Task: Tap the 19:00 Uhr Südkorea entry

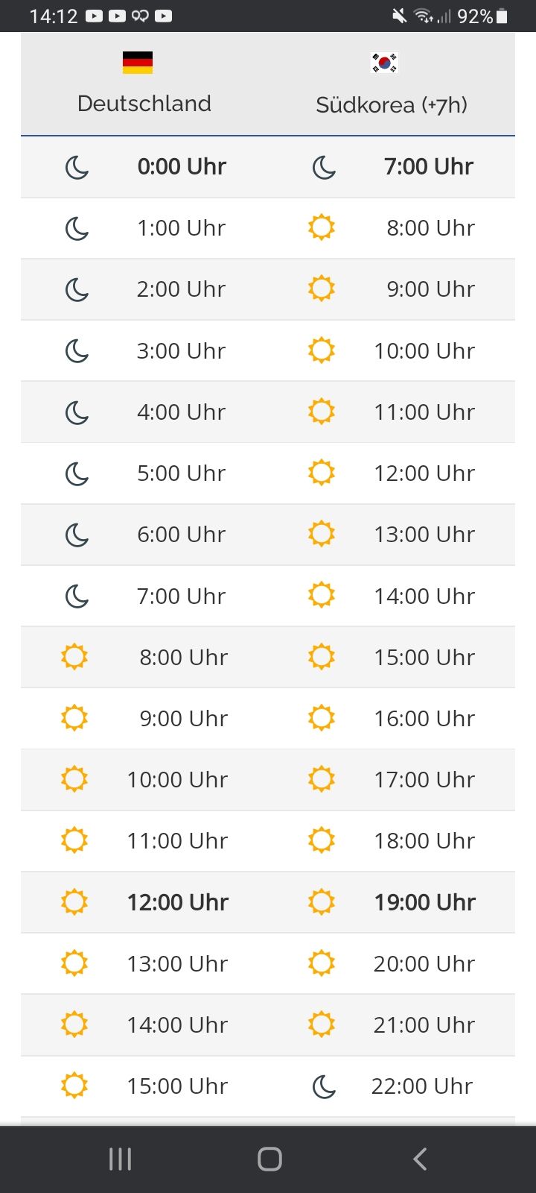Action: click(x=425, y=902)
